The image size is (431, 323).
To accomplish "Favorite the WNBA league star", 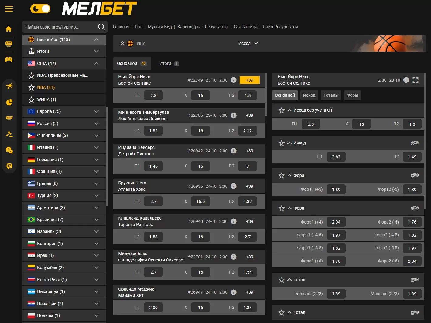I will [31, 99].
